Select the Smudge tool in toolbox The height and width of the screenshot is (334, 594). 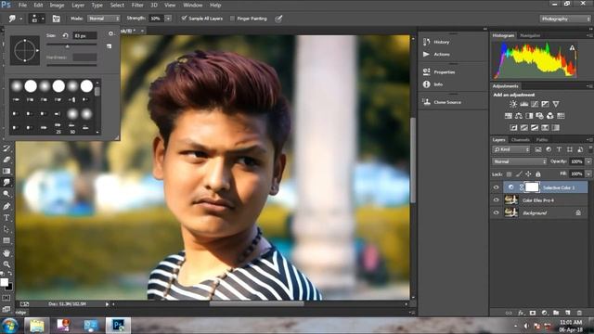pos(6,182)
